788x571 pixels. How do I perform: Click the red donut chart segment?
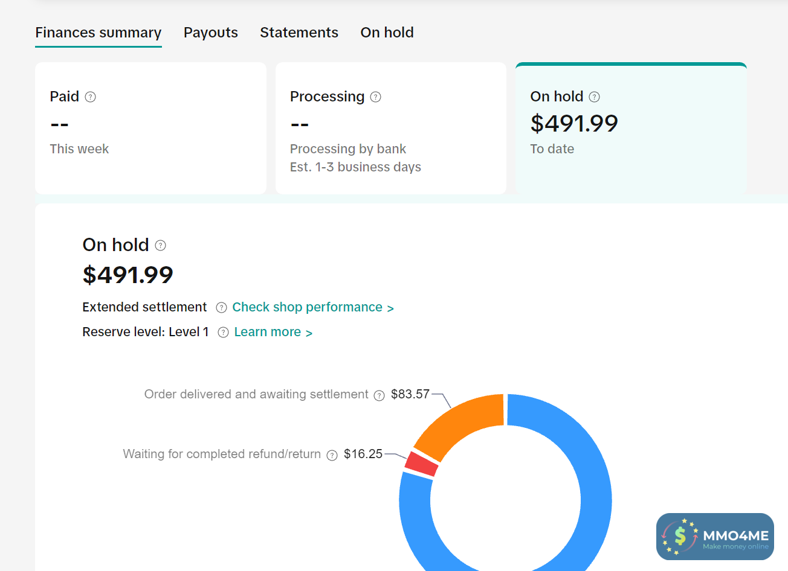coord(421,464)
